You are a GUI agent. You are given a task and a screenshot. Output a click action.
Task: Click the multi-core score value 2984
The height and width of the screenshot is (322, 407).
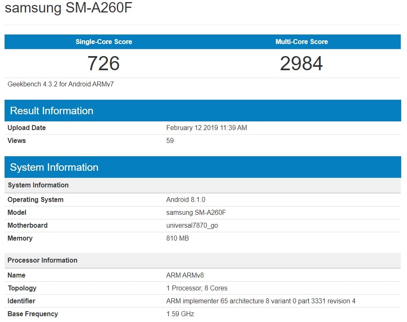tap(301, 63)
